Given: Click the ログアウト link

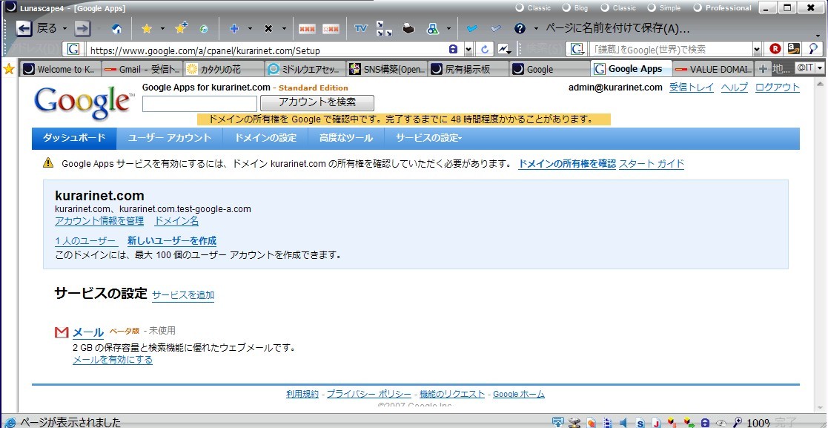Looking at the screenshot, I should 778,88.
